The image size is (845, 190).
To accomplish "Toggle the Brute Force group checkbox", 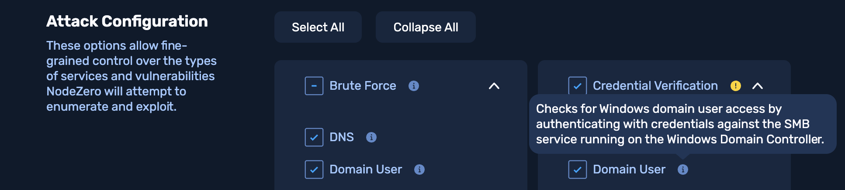I will pyautogui.click(x=314, y=86).
